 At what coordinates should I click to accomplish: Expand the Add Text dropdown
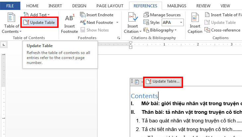[48, 15]
